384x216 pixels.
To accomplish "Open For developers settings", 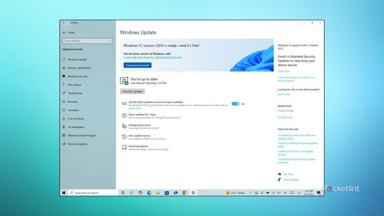I will 76,127.
